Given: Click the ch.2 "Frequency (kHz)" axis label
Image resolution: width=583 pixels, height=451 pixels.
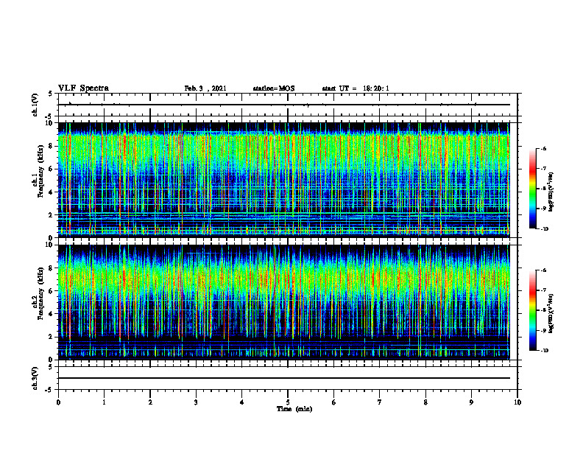Looking at the screenshot, I should coord(42,293).
